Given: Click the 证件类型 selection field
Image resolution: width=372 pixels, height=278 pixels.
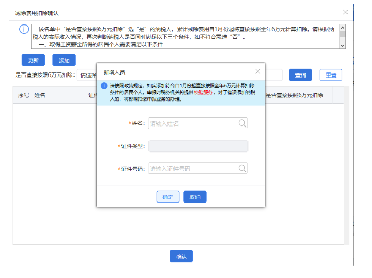Looking at the screenshot, I should click(198, 146).
